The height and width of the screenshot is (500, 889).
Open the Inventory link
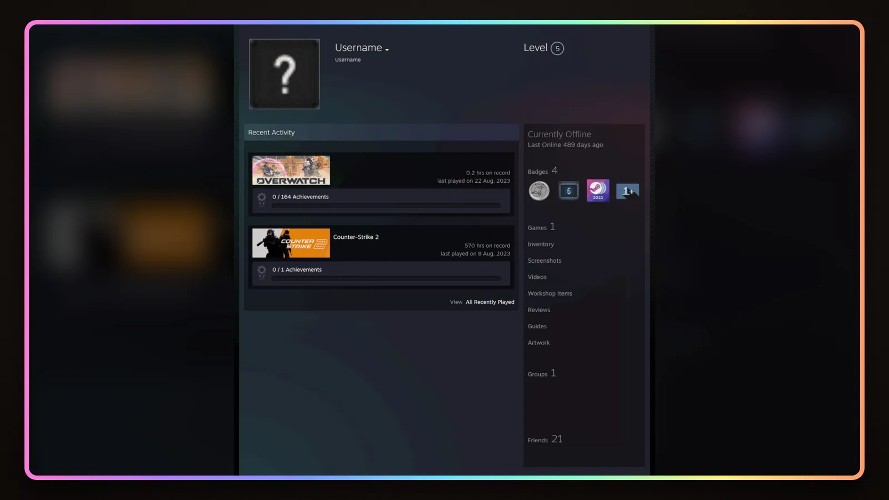[541, 244]
